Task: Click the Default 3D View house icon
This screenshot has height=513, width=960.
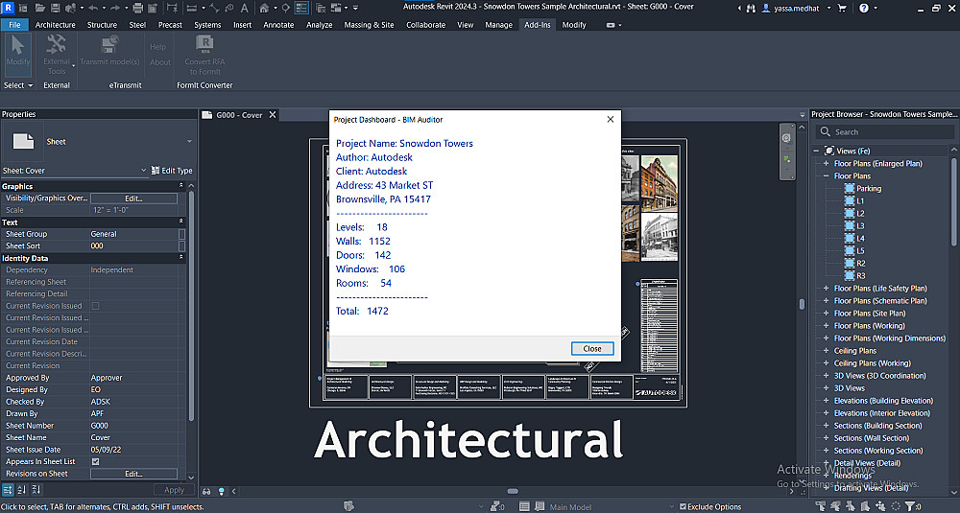Action: [264, 8]
